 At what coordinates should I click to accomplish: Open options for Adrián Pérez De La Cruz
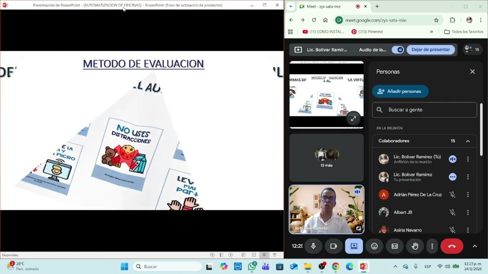point(468,194)
